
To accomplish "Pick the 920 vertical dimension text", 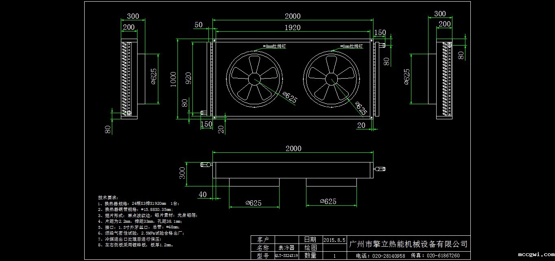I will point(188,78).
